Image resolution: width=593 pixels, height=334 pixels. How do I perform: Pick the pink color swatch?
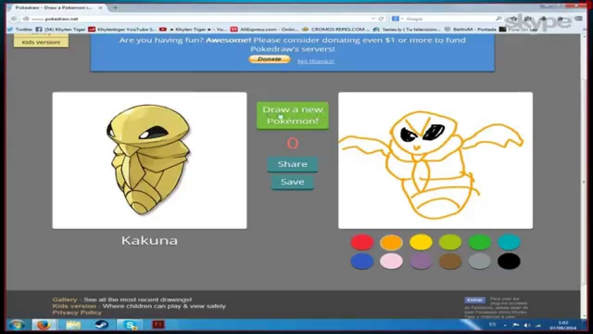(x=391, y=262)
